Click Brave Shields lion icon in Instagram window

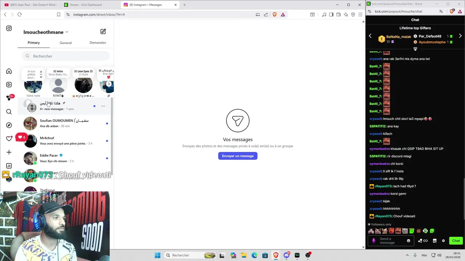click(275, 14)
